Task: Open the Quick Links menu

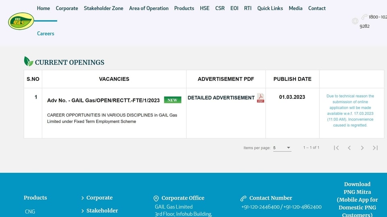Action: pyautogui.click(x=270, y=8)
